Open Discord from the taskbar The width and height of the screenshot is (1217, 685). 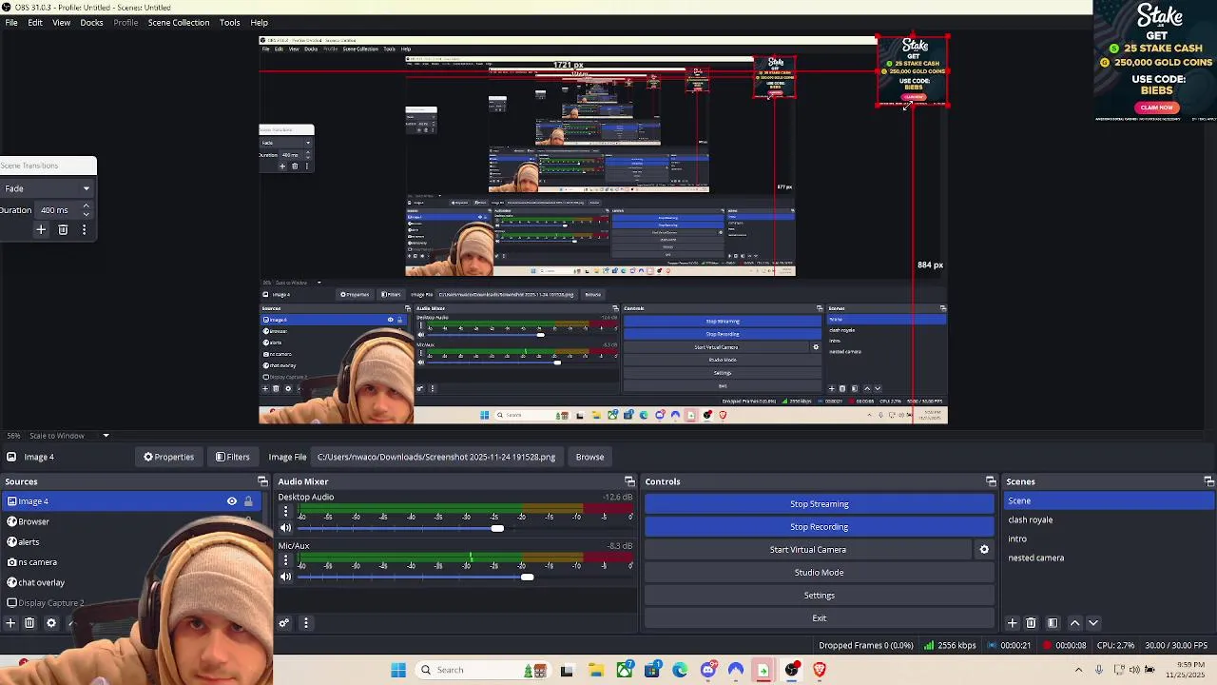(x=707, y=670)
